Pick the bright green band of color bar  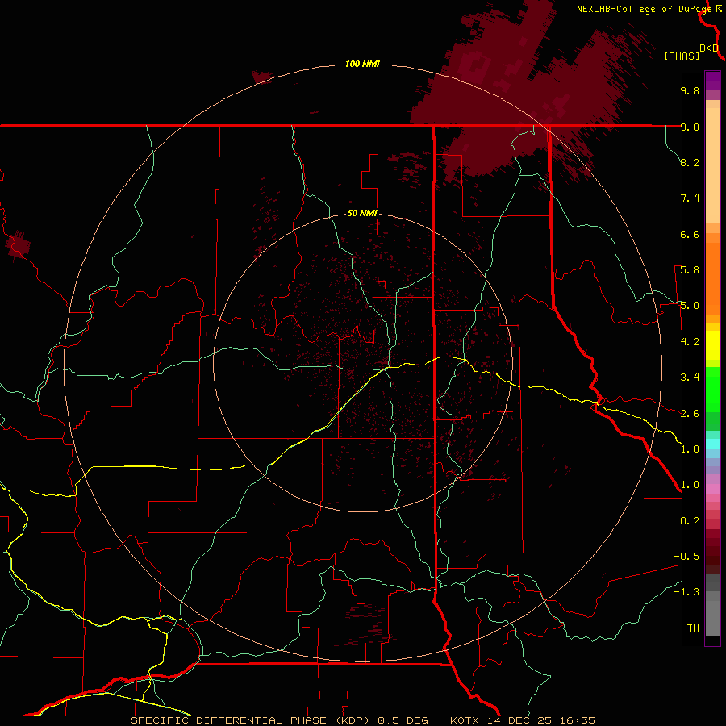coord(712,389)
